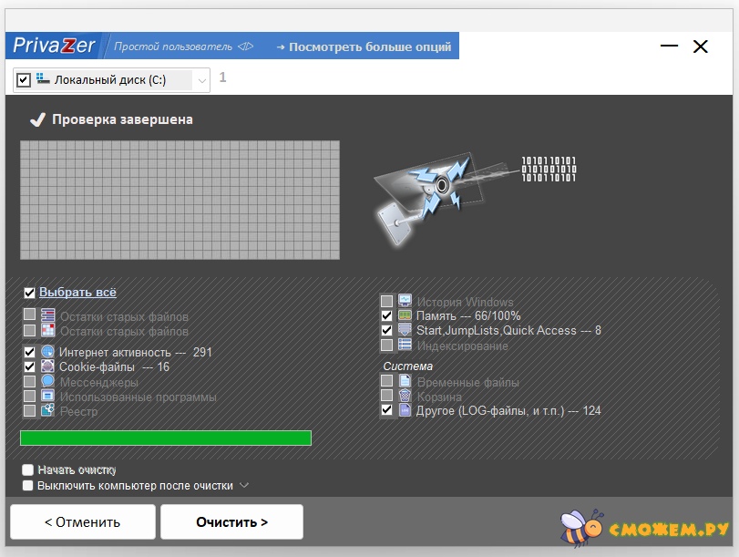Click the Cookie-файлы icon
739x557 pixels.
47,366
